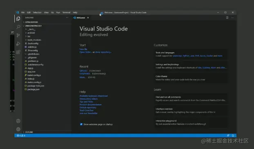
Task: Toggle Show welcome page on startup
Action: coord(81,124)
